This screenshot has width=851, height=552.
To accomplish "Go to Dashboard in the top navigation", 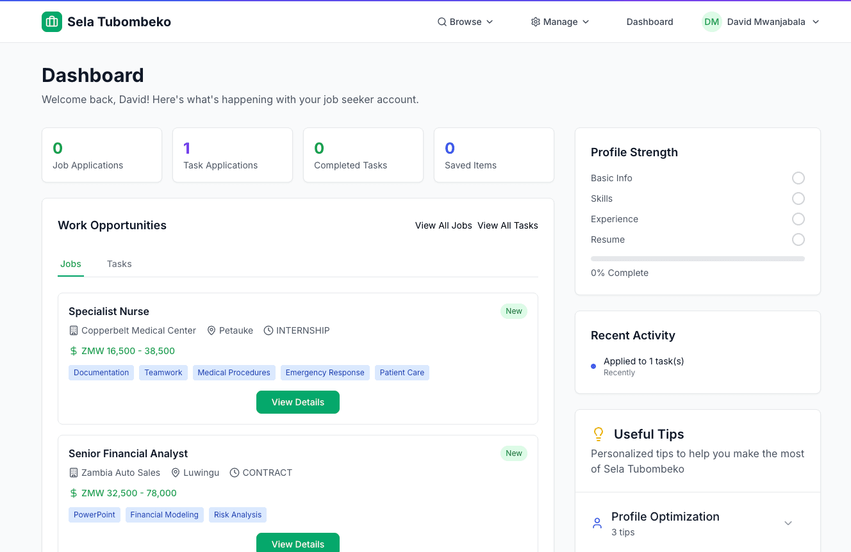I will (650, 22).
